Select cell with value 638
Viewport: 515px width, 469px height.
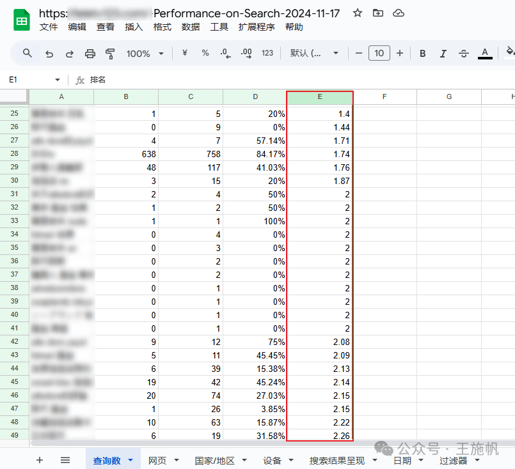coord(126,154)
